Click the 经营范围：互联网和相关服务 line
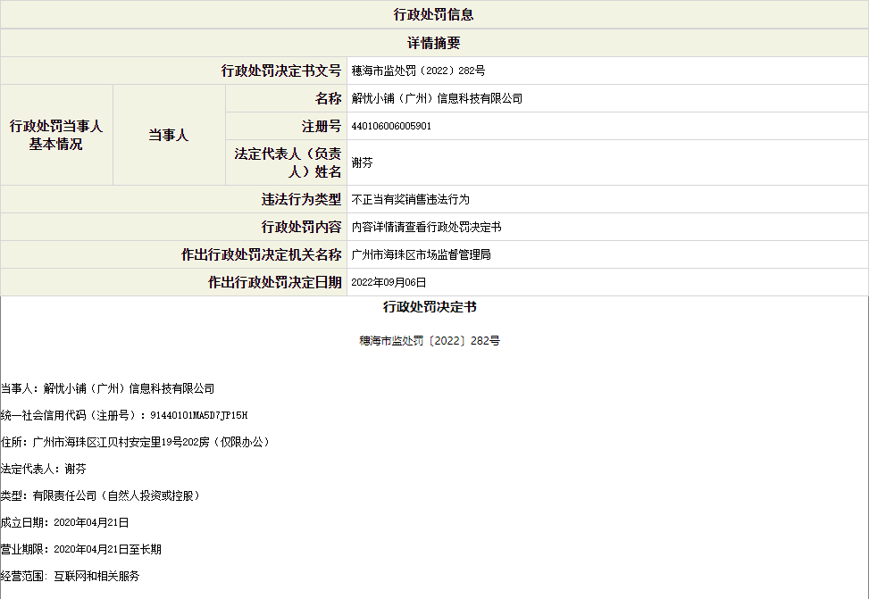The height and width of the screenshot is (599, 869). 70,576
